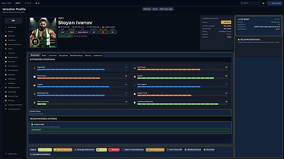Open Federation War crossed-swords icon
Screen dimensions: 284x159
tap(6, 88)
